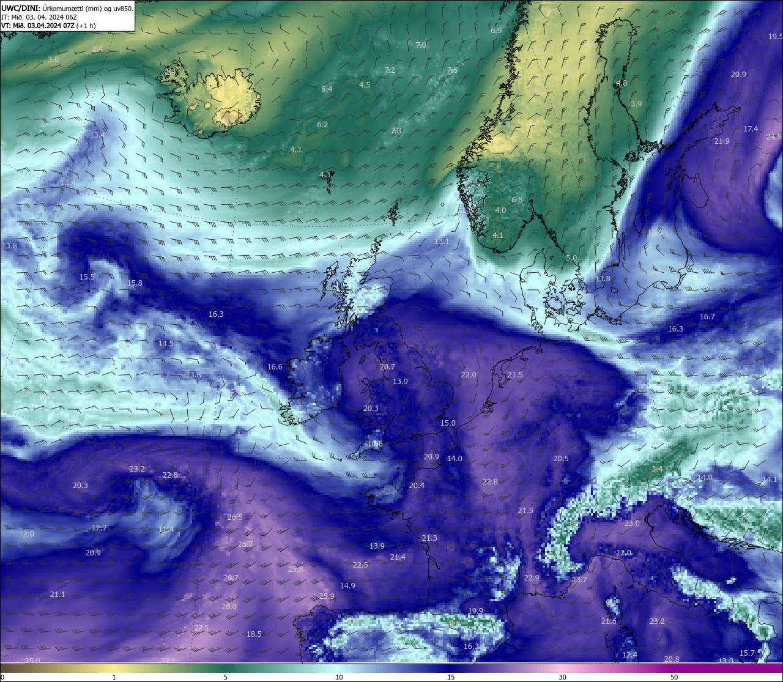Click the '5' tick label on the colour scale
The height and width of the screenshot is (682, 783).
226,677
